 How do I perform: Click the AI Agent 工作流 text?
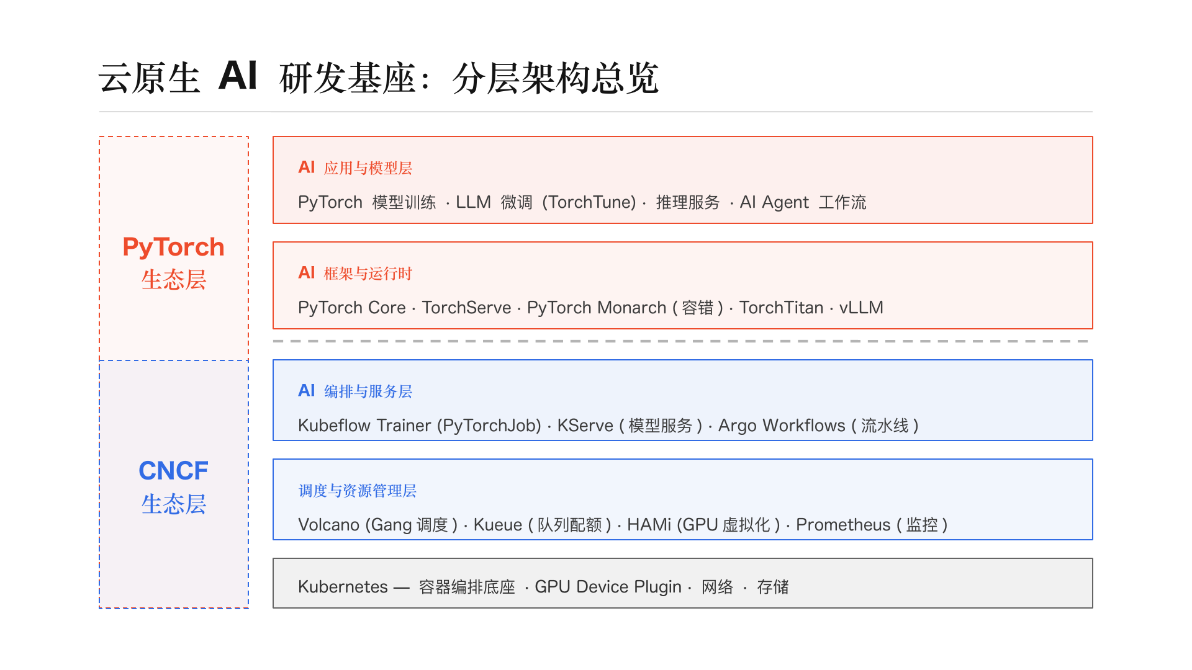[803, 202]
